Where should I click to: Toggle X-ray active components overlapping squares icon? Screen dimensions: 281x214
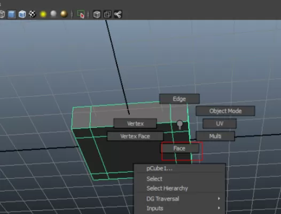(x=107, y=14)
